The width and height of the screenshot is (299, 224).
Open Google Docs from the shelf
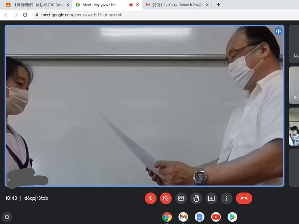pos(200,217)
